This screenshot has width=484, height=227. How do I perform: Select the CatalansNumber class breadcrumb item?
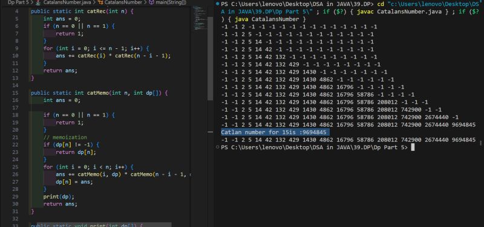[x=123, y=2]
